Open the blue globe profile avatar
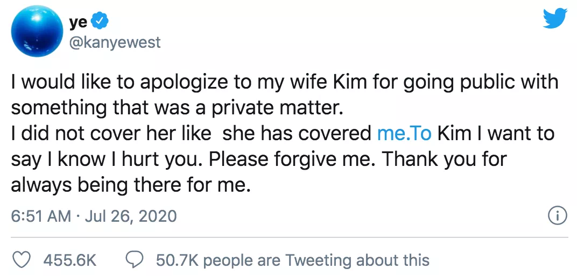The height and width of the screenshot is (276, 577). pyautogui.click(x=37, y=31)
